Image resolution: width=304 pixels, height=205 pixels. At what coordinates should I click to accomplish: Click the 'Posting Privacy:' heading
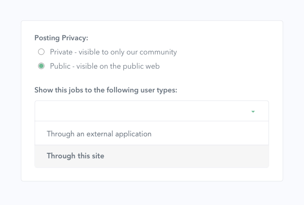point(61,38)
